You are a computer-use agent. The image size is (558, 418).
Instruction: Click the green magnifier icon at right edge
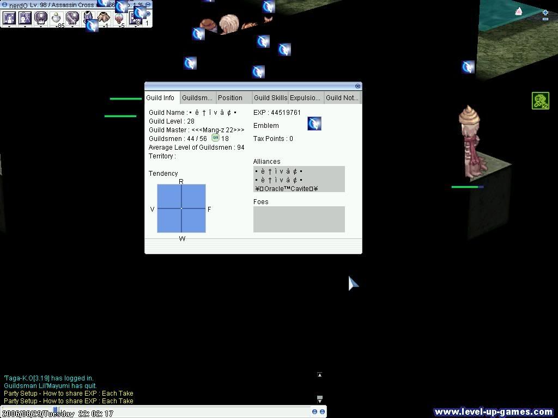[540, 101]
